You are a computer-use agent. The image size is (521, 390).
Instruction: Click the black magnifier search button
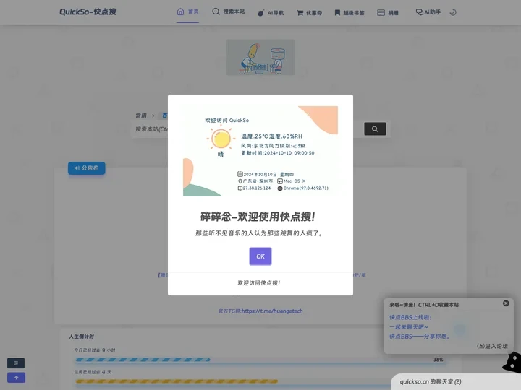pyautogui.click(x=375, y=129)
